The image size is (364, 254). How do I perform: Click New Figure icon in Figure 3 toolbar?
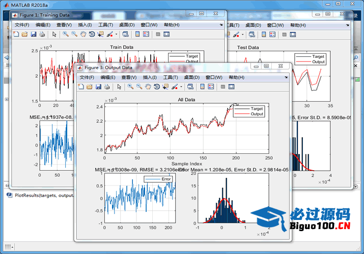81,87
